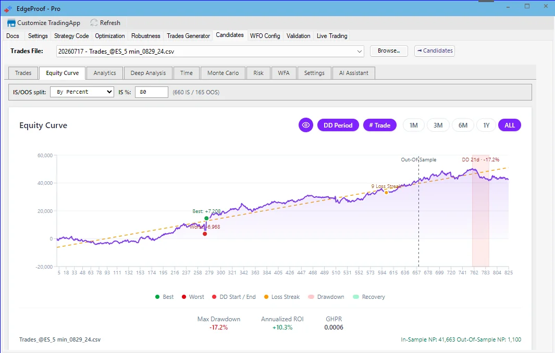555x353 pixels.
Task: Toggle the Loss Streak legend entry
Action: point(282,297)
